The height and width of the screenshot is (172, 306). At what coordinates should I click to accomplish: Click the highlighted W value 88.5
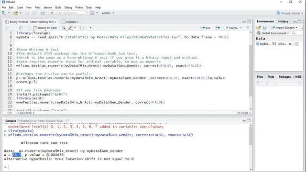[17, 155]
